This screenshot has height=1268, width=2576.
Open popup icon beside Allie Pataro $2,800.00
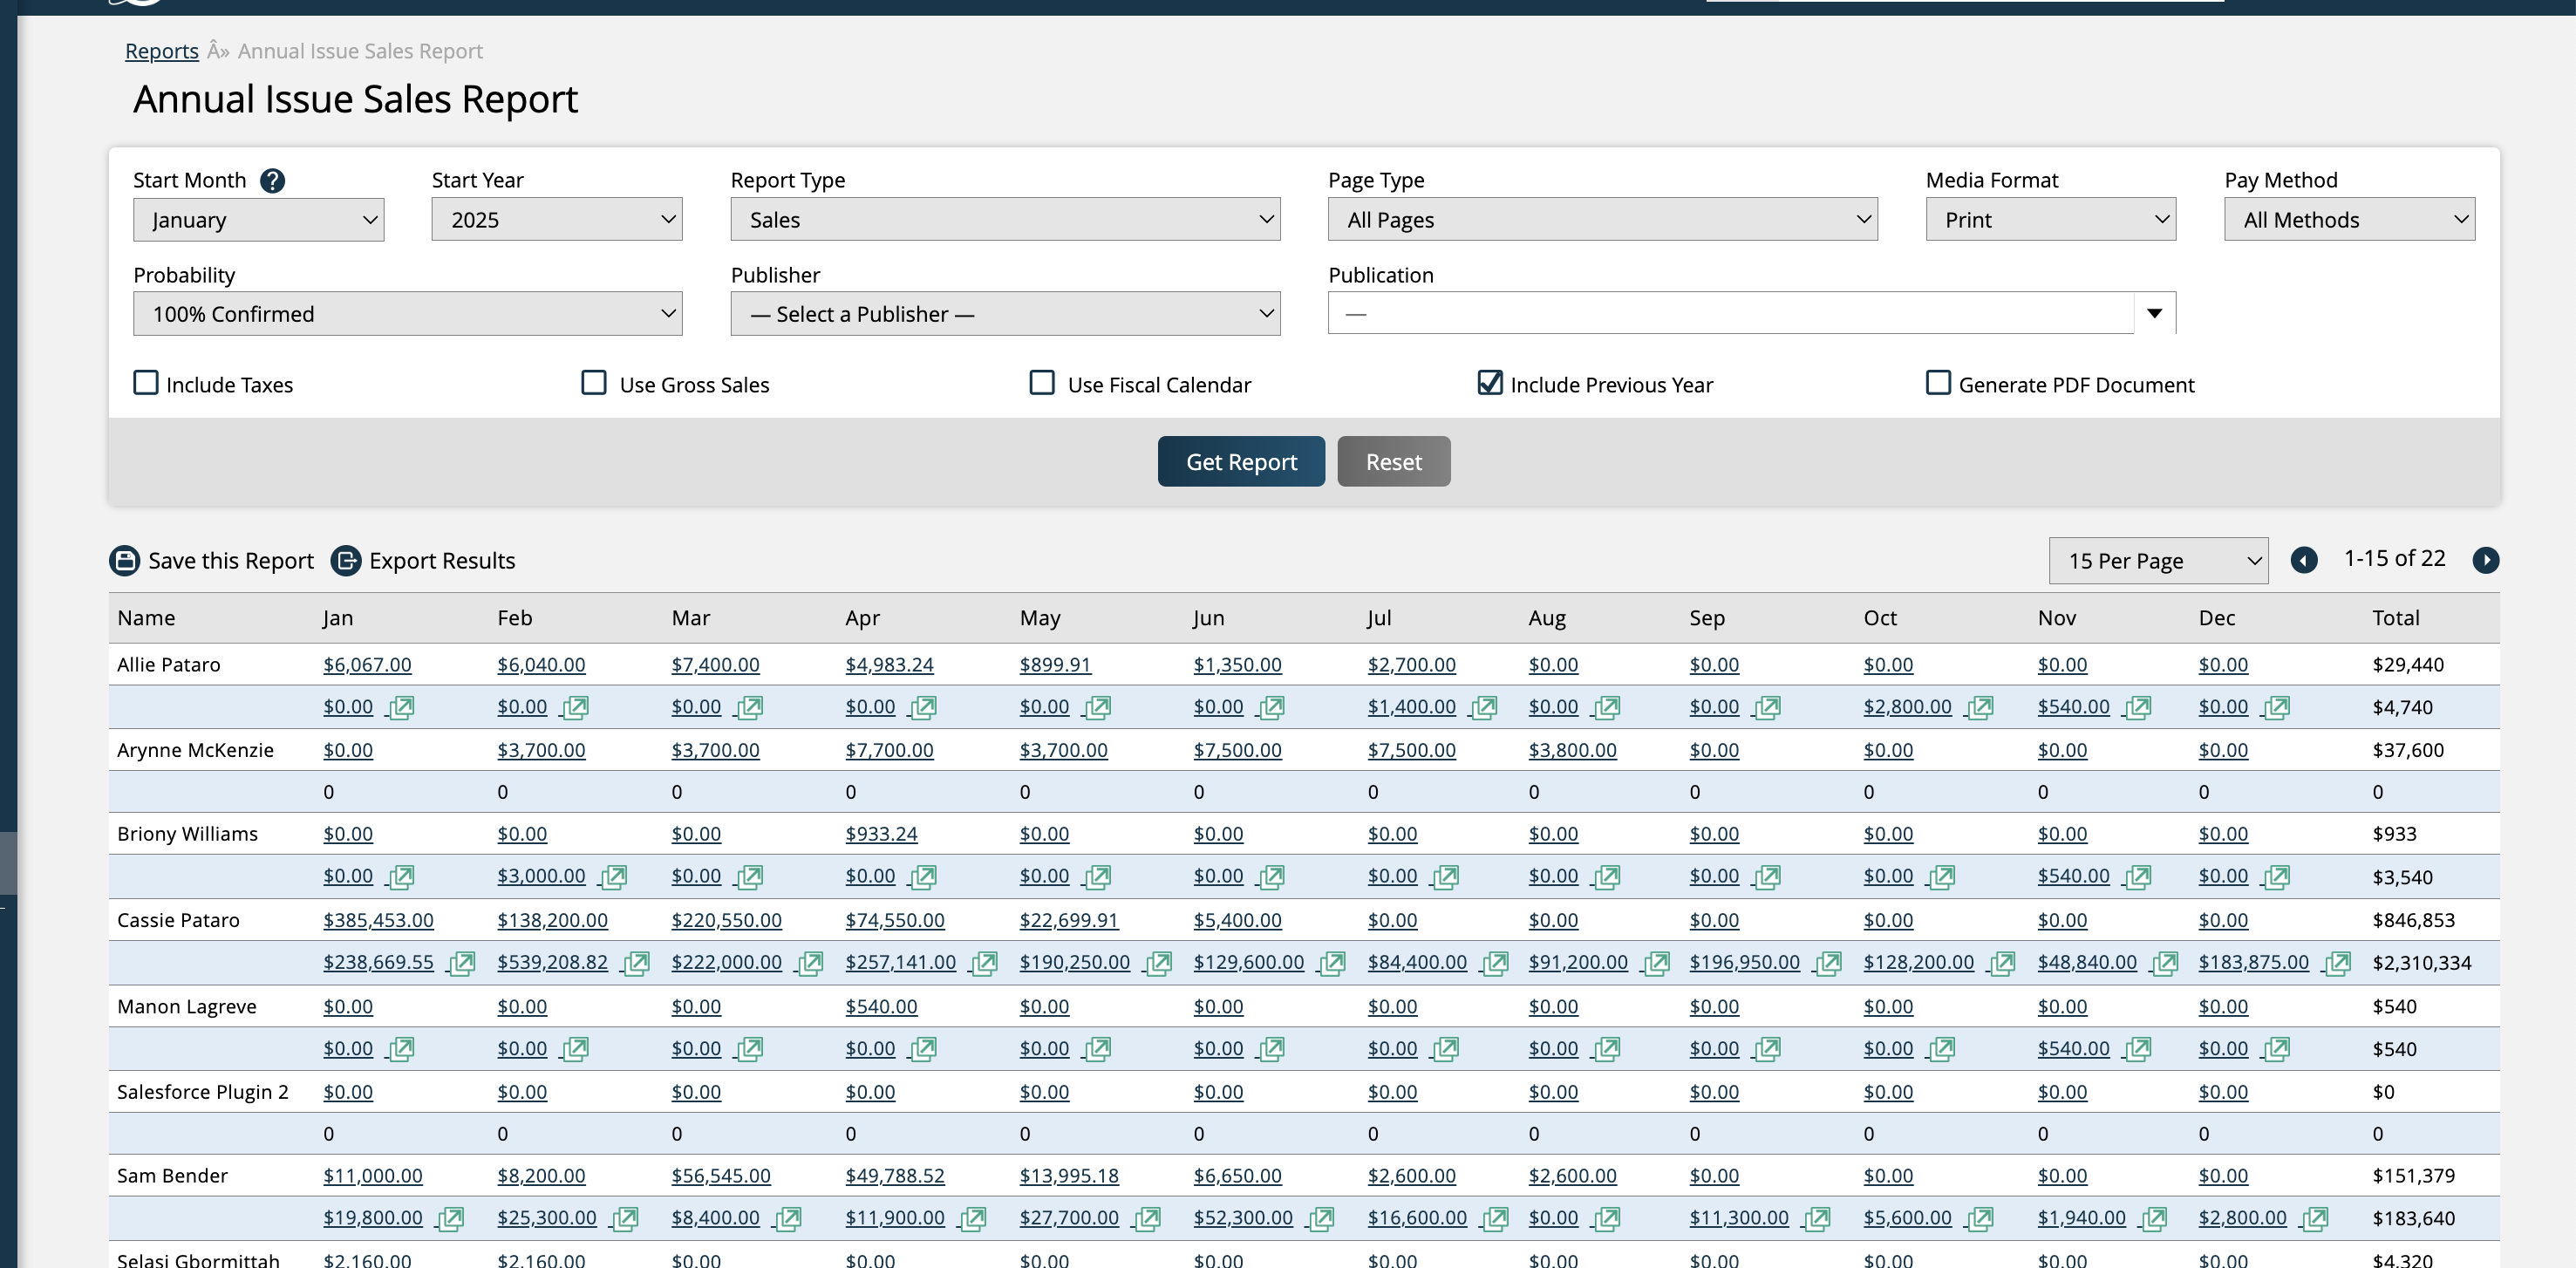tap(1979, 707)
